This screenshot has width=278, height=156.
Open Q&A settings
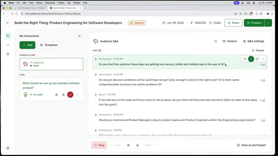(254, 41)
